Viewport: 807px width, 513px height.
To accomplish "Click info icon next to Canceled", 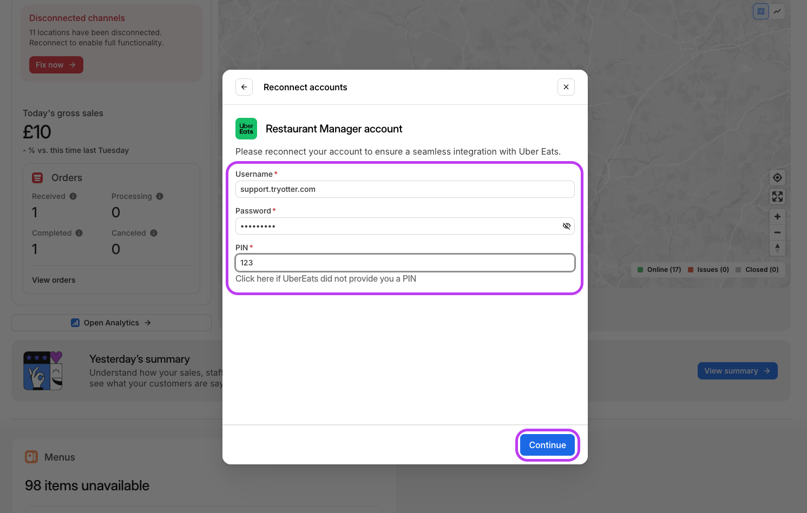I will click(x=154, y=233).
